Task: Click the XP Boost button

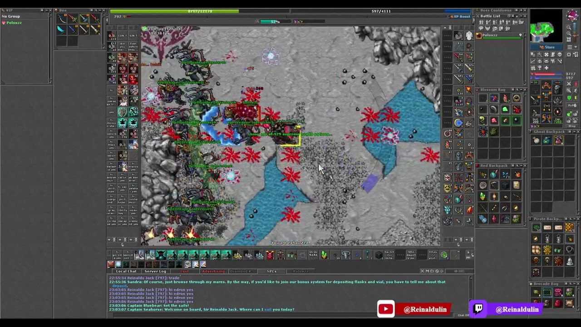Action: coord(459,16)
